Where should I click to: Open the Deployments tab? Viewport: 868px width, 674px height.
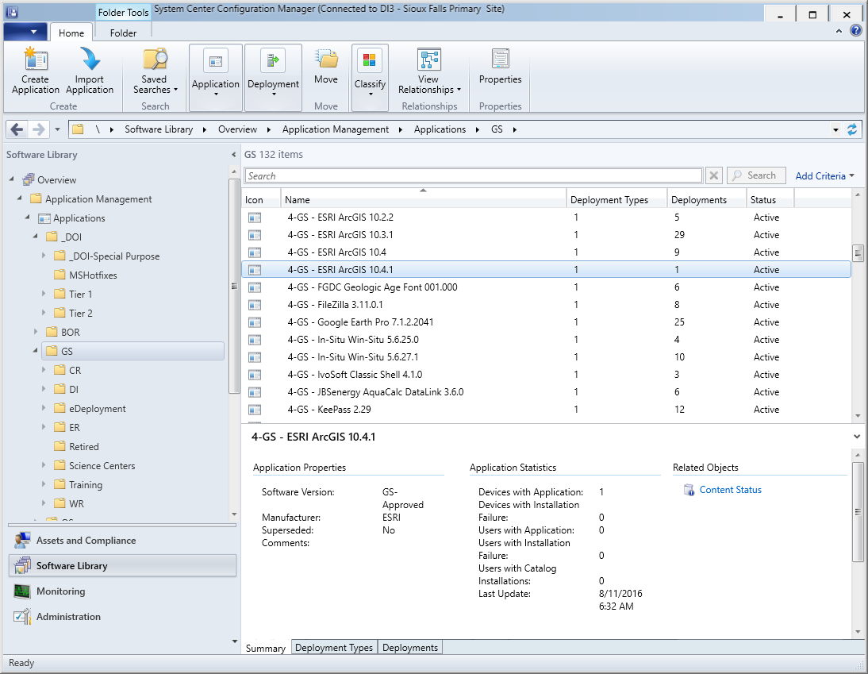(x=409, y=648)
